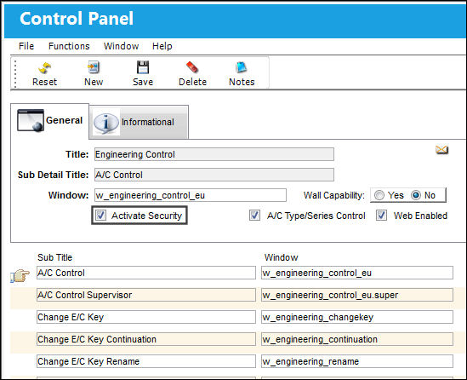Image resolution: width=467 pixels, height=380 pixels.
Task: Click window field w_engineering_control_eu.super
Action: (x=357, y=295)
